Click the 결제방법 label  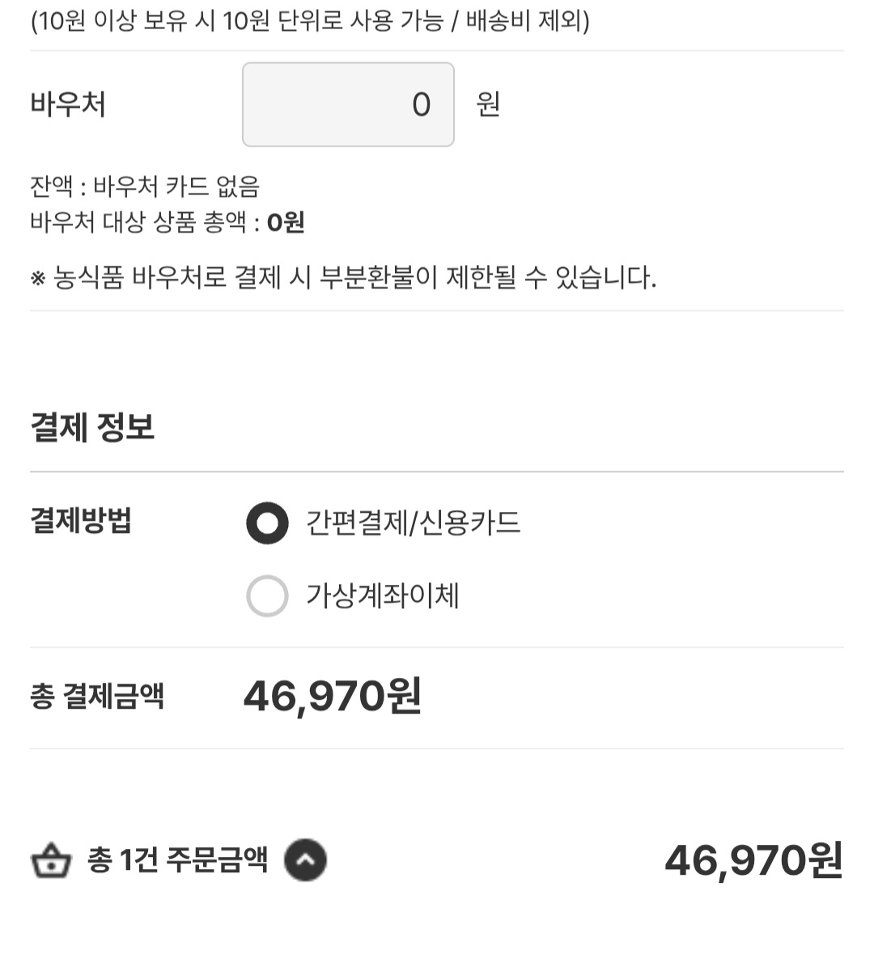81,521
